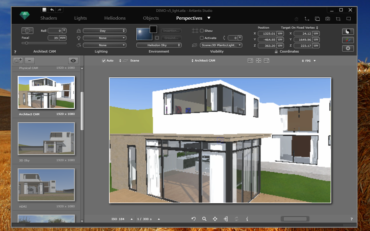Screen dimensions: 370x231
Task: Select the crop region icon in top toolbar
Action: coord(338,19)
